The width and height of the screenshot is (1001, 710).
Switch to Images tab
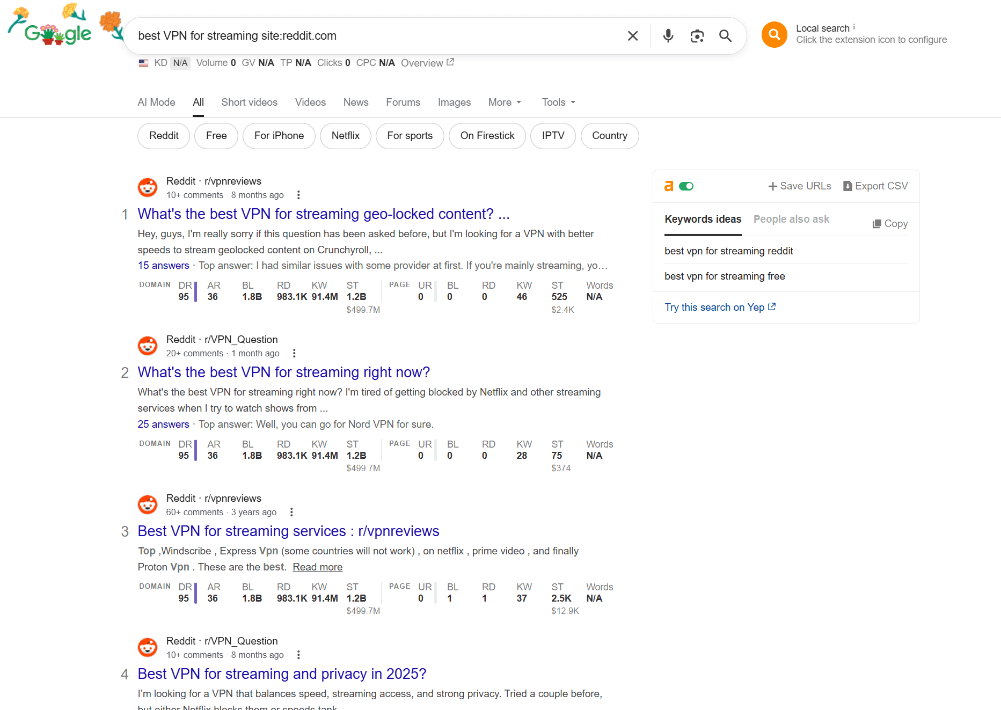click(454, 102)
